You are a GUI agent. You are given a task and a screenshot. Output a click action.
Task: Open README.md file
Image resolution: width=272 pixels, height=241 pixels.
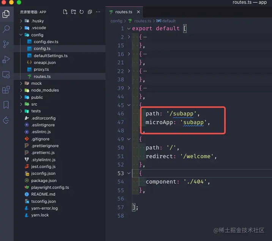60,194
